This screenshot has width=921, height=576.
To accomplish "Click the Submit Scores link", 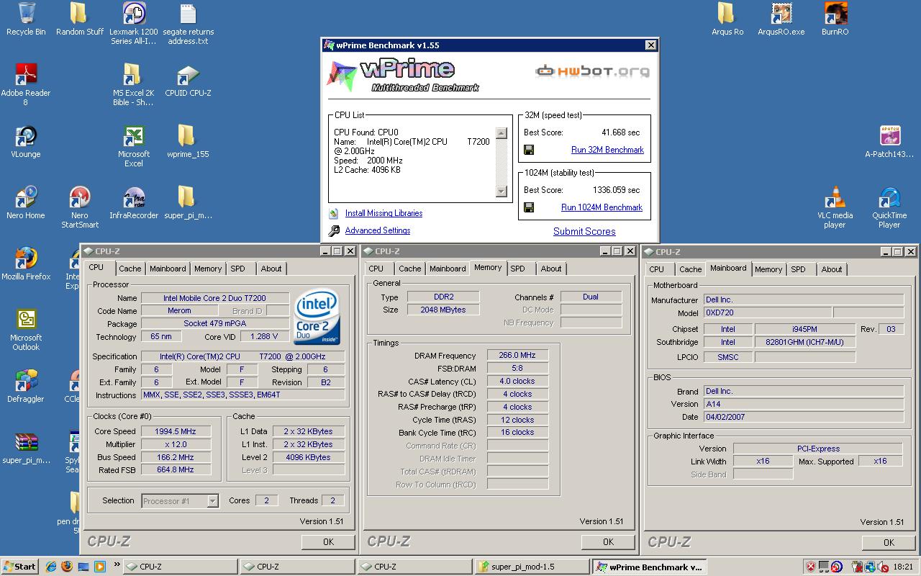I will click(x=584, y=231).
